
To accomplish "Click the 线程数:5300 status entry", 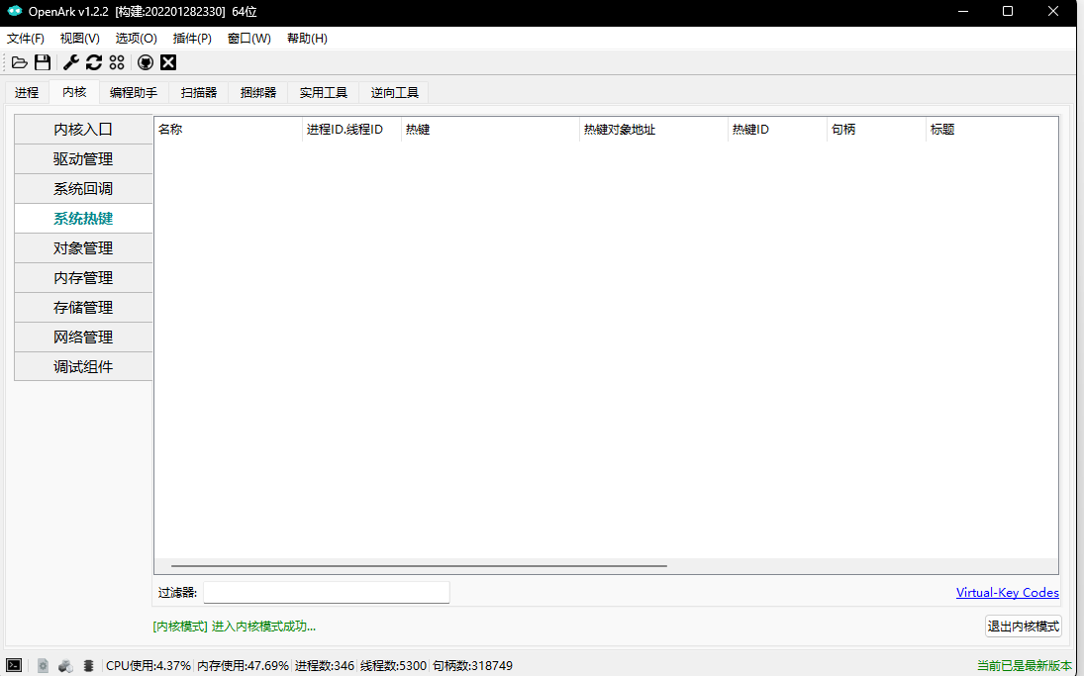I will coord(393,666).
